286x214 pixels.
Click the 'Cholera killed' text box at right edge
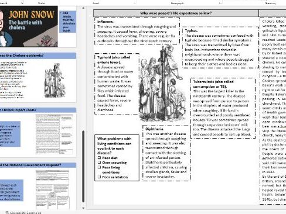click(273, 111)
